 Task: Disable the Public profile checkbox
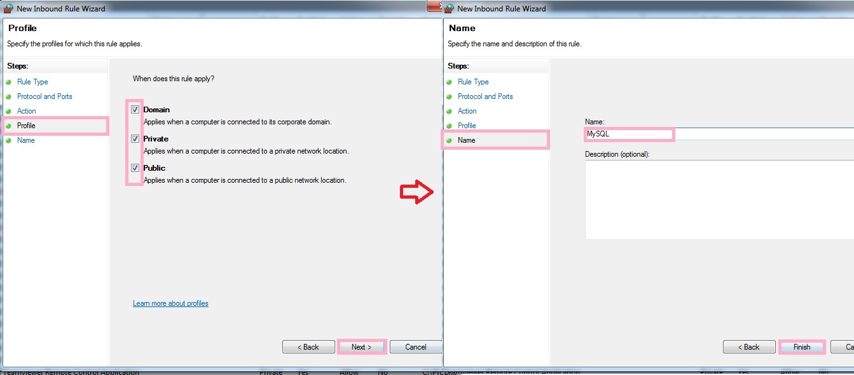tap(135, 168)
